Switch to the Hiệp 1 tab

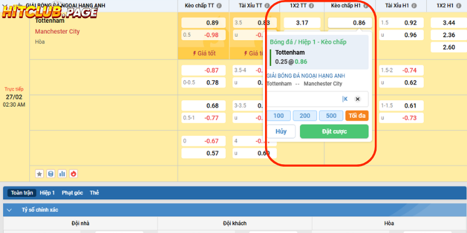[x=47, y=193]
